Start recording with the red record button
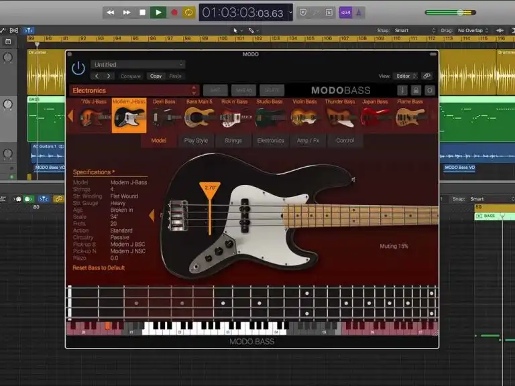The width and height of the screenshot is (515, 386). tap(174, 13)
